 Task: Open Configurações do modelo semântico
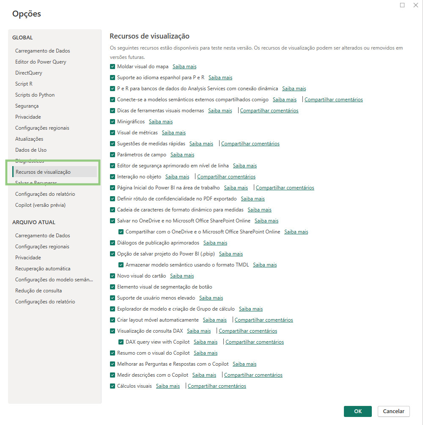[54, 279]
